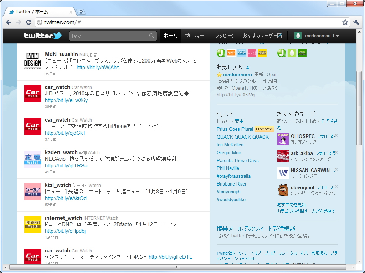The height and width of the screenshot is (273, 365).
Task: Toggle the bookmark star in address bar
Action: (345, 22)
